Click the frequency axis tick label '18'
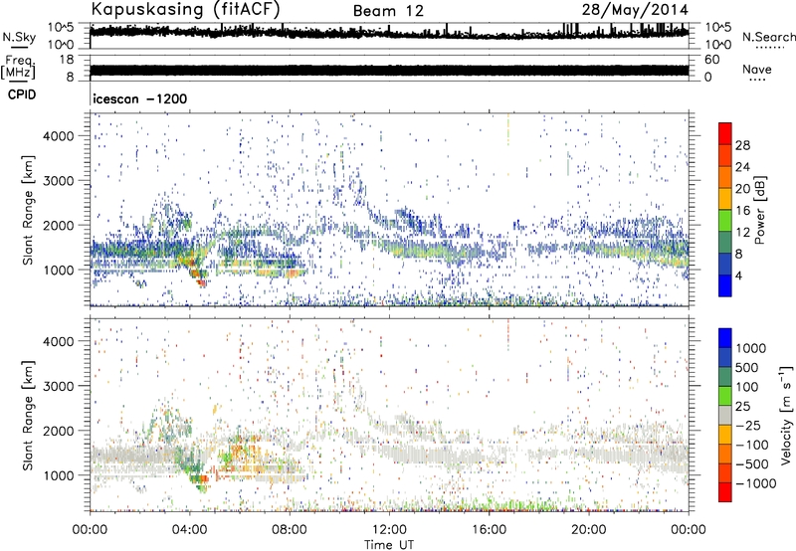 coord(67,60)
